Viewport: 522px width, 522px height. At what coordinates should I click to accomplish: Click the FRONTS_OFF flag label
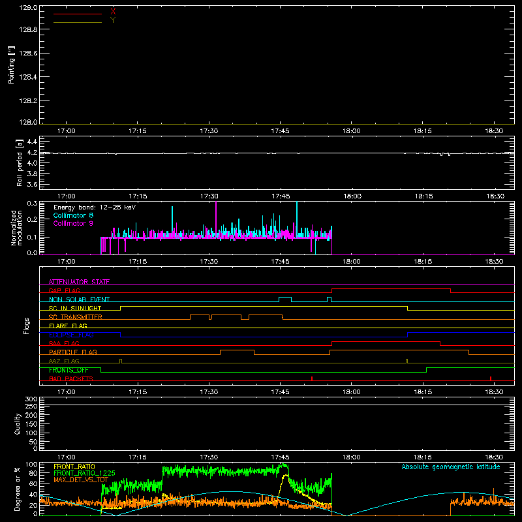pos(69,370)
